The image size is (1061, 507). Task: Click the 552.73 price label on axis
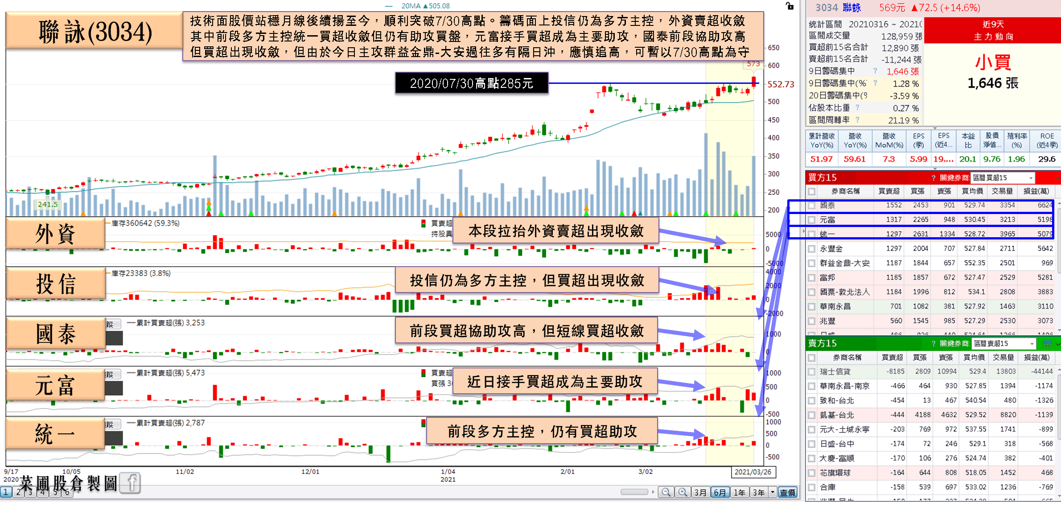[781, 84]
